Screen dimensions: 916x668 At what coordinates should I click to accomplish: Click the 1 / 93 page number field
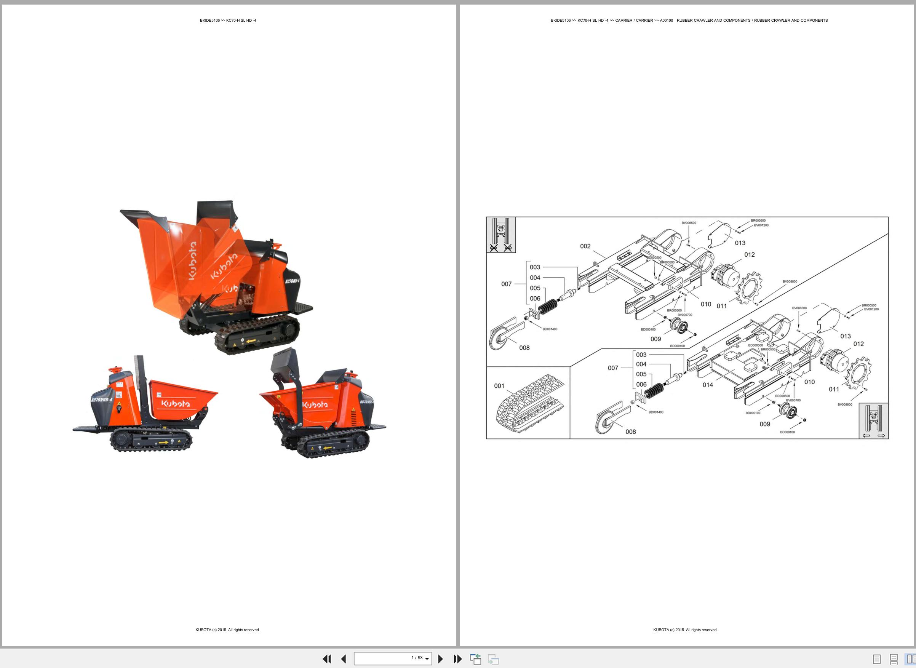tap(393, 658)
